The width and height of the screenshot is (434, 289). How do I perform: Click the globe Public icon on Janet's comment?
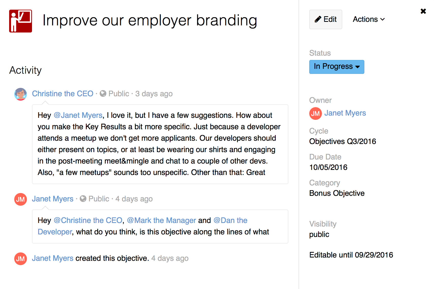[x=83, y=199]
